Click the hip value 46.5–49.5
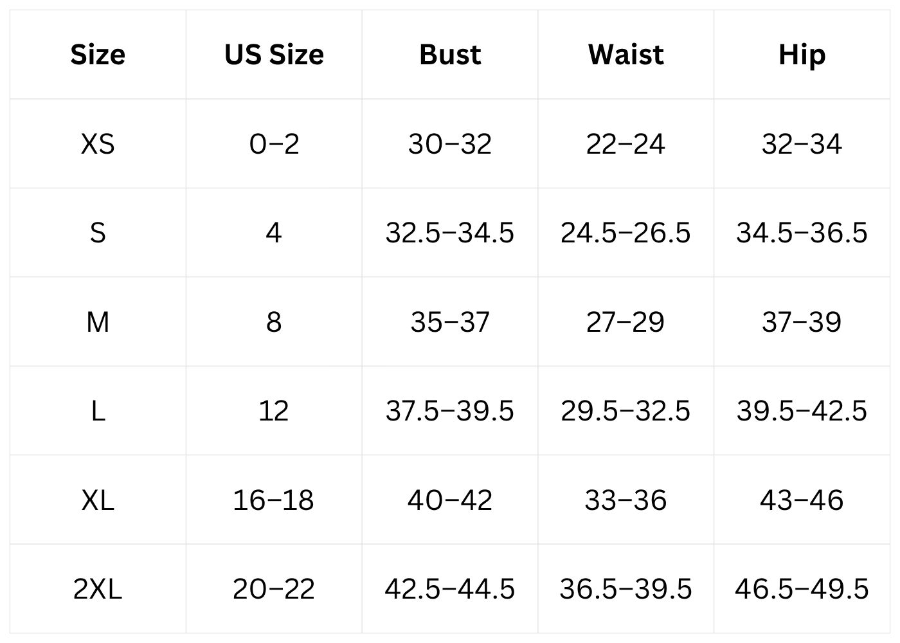 pos(802,588)
